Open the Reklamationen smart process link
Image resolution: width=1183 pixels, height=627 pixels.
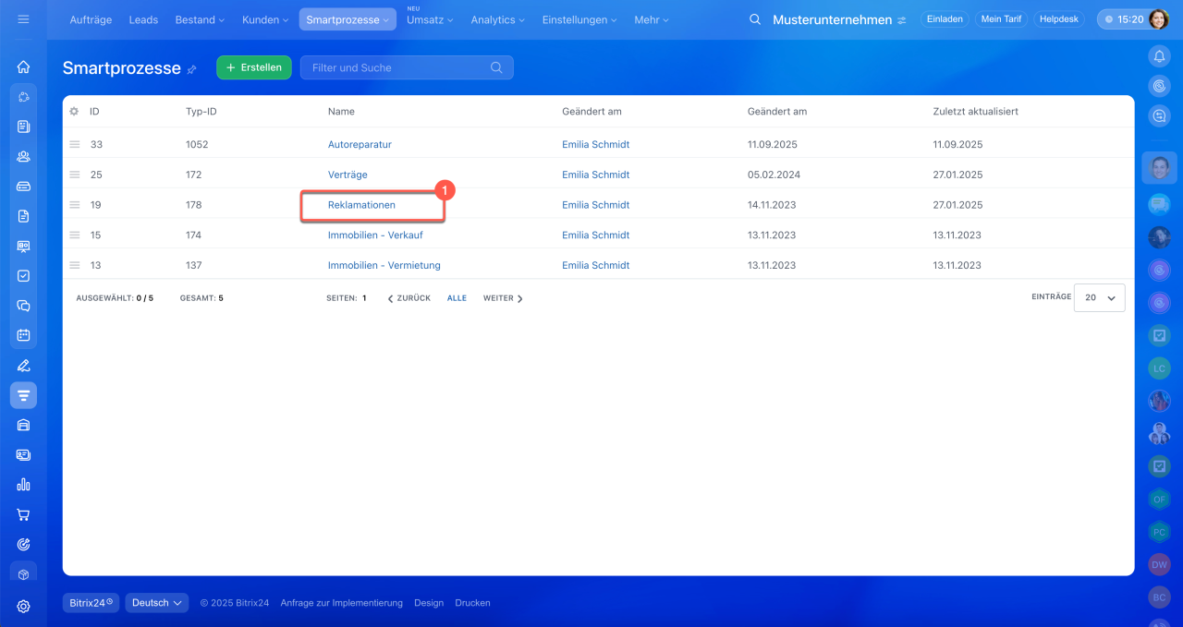pyautogui.click(x=361, y=205)
